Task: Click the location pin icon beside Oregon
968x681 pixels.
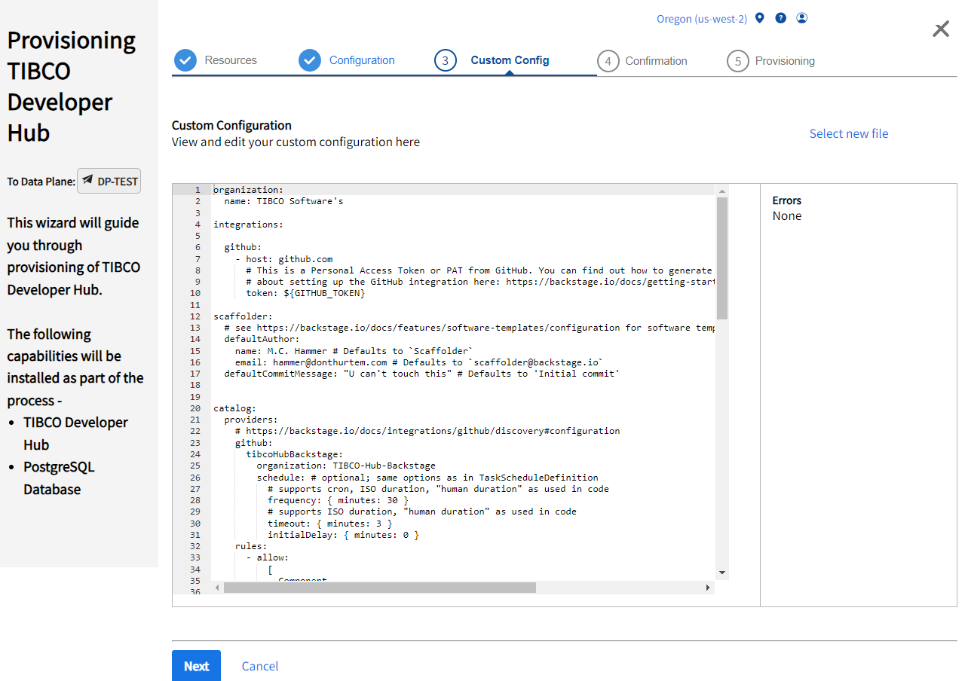Action: [760, 18]
